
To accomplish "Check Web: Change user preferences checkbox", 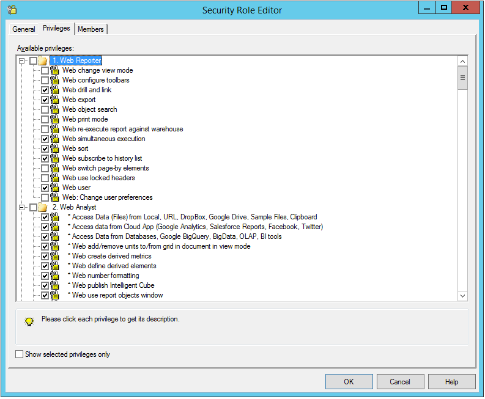I will [x=45, y=197].
